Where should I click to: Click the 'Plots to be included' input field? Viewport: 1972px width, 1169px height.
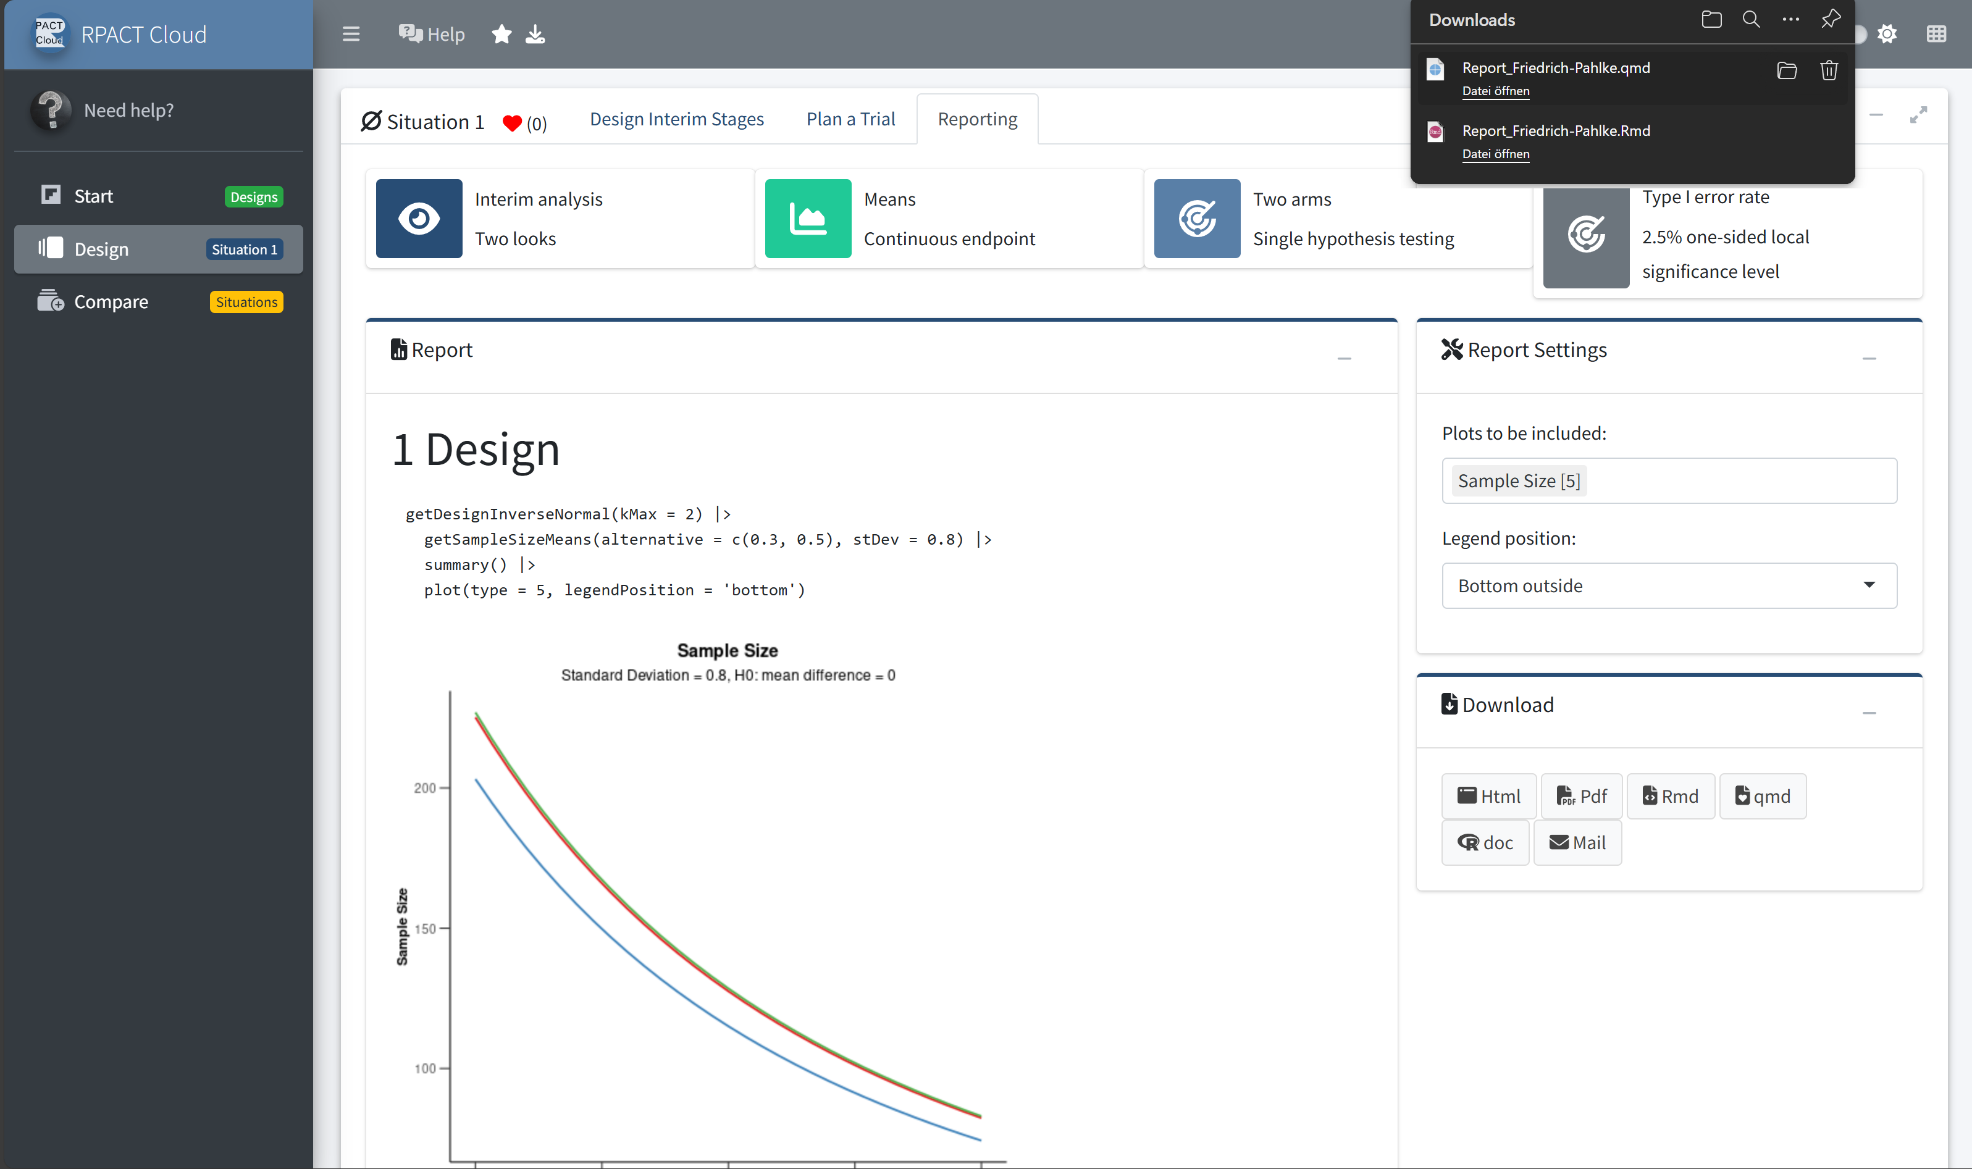click(x=1733, y=480)
